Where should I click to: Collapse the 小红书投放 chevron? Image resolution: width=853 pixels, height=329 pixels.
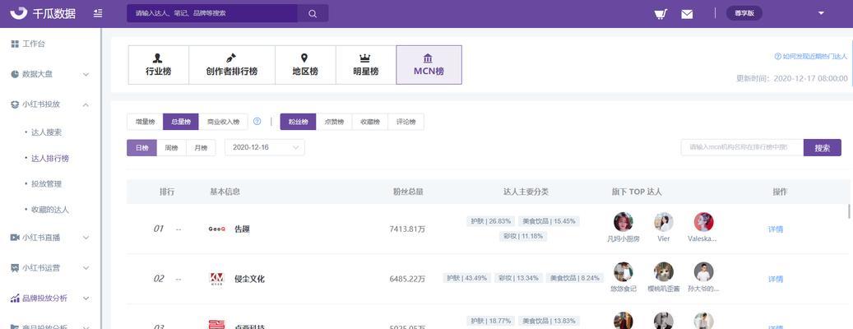pos(86,104)
